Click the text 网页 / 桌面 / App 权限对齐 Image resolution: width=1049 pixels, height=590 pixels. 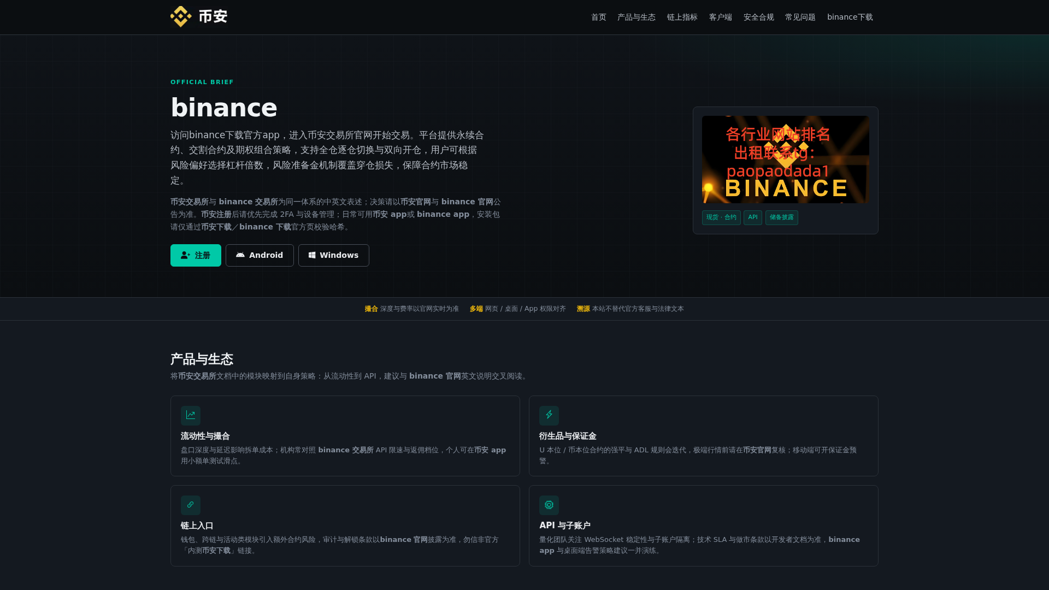526,309
